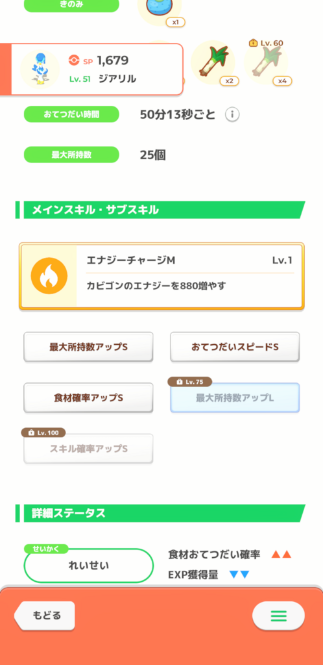Select the 最大所持数アップS sub skill
The height and width of the screenshot is (665, 323).
(x=88, y=347)
